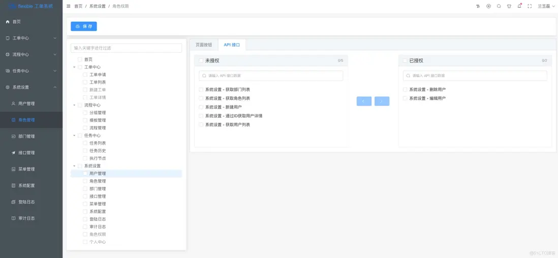Click the 角色权限 breadcrumb text

coord(120,6)
